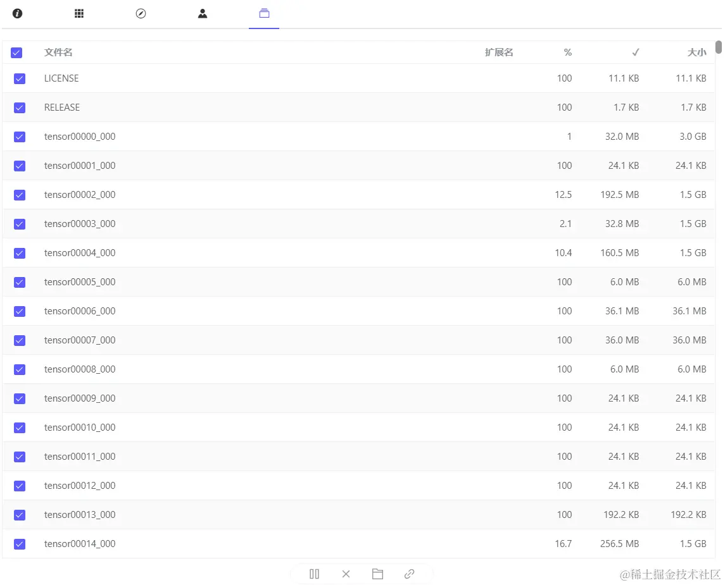The width and height of the screenshot is (725, 585).
Task: Toggle checkbox for tensor00006_000
Action: [20, 311]
